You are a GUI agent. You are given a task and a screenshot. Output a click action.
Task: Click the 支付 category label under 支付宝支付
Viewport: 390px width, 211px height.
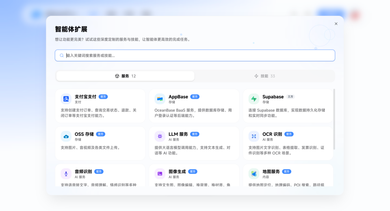78,102
